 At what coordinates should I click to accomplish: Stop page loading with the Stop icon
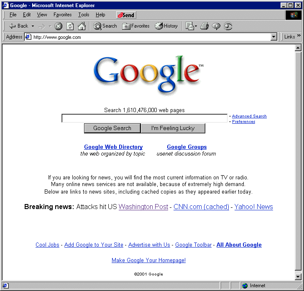[x=58, y=26]
